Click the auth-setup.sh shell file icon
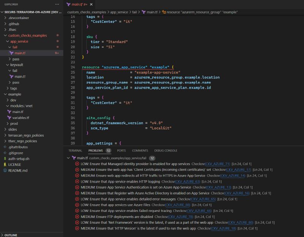 pos(5,159)
